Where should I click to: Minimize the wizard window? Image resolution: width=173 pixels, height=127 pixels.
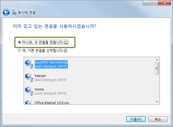point(147,3)
